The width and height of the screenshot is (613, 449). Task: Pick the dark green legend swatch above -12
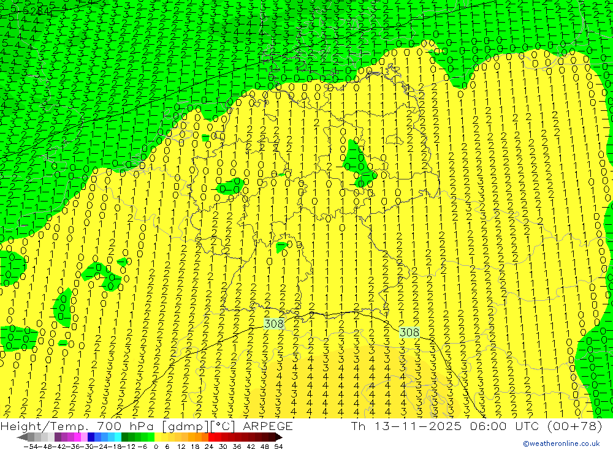pyautogui.click(x=124, y=437)
